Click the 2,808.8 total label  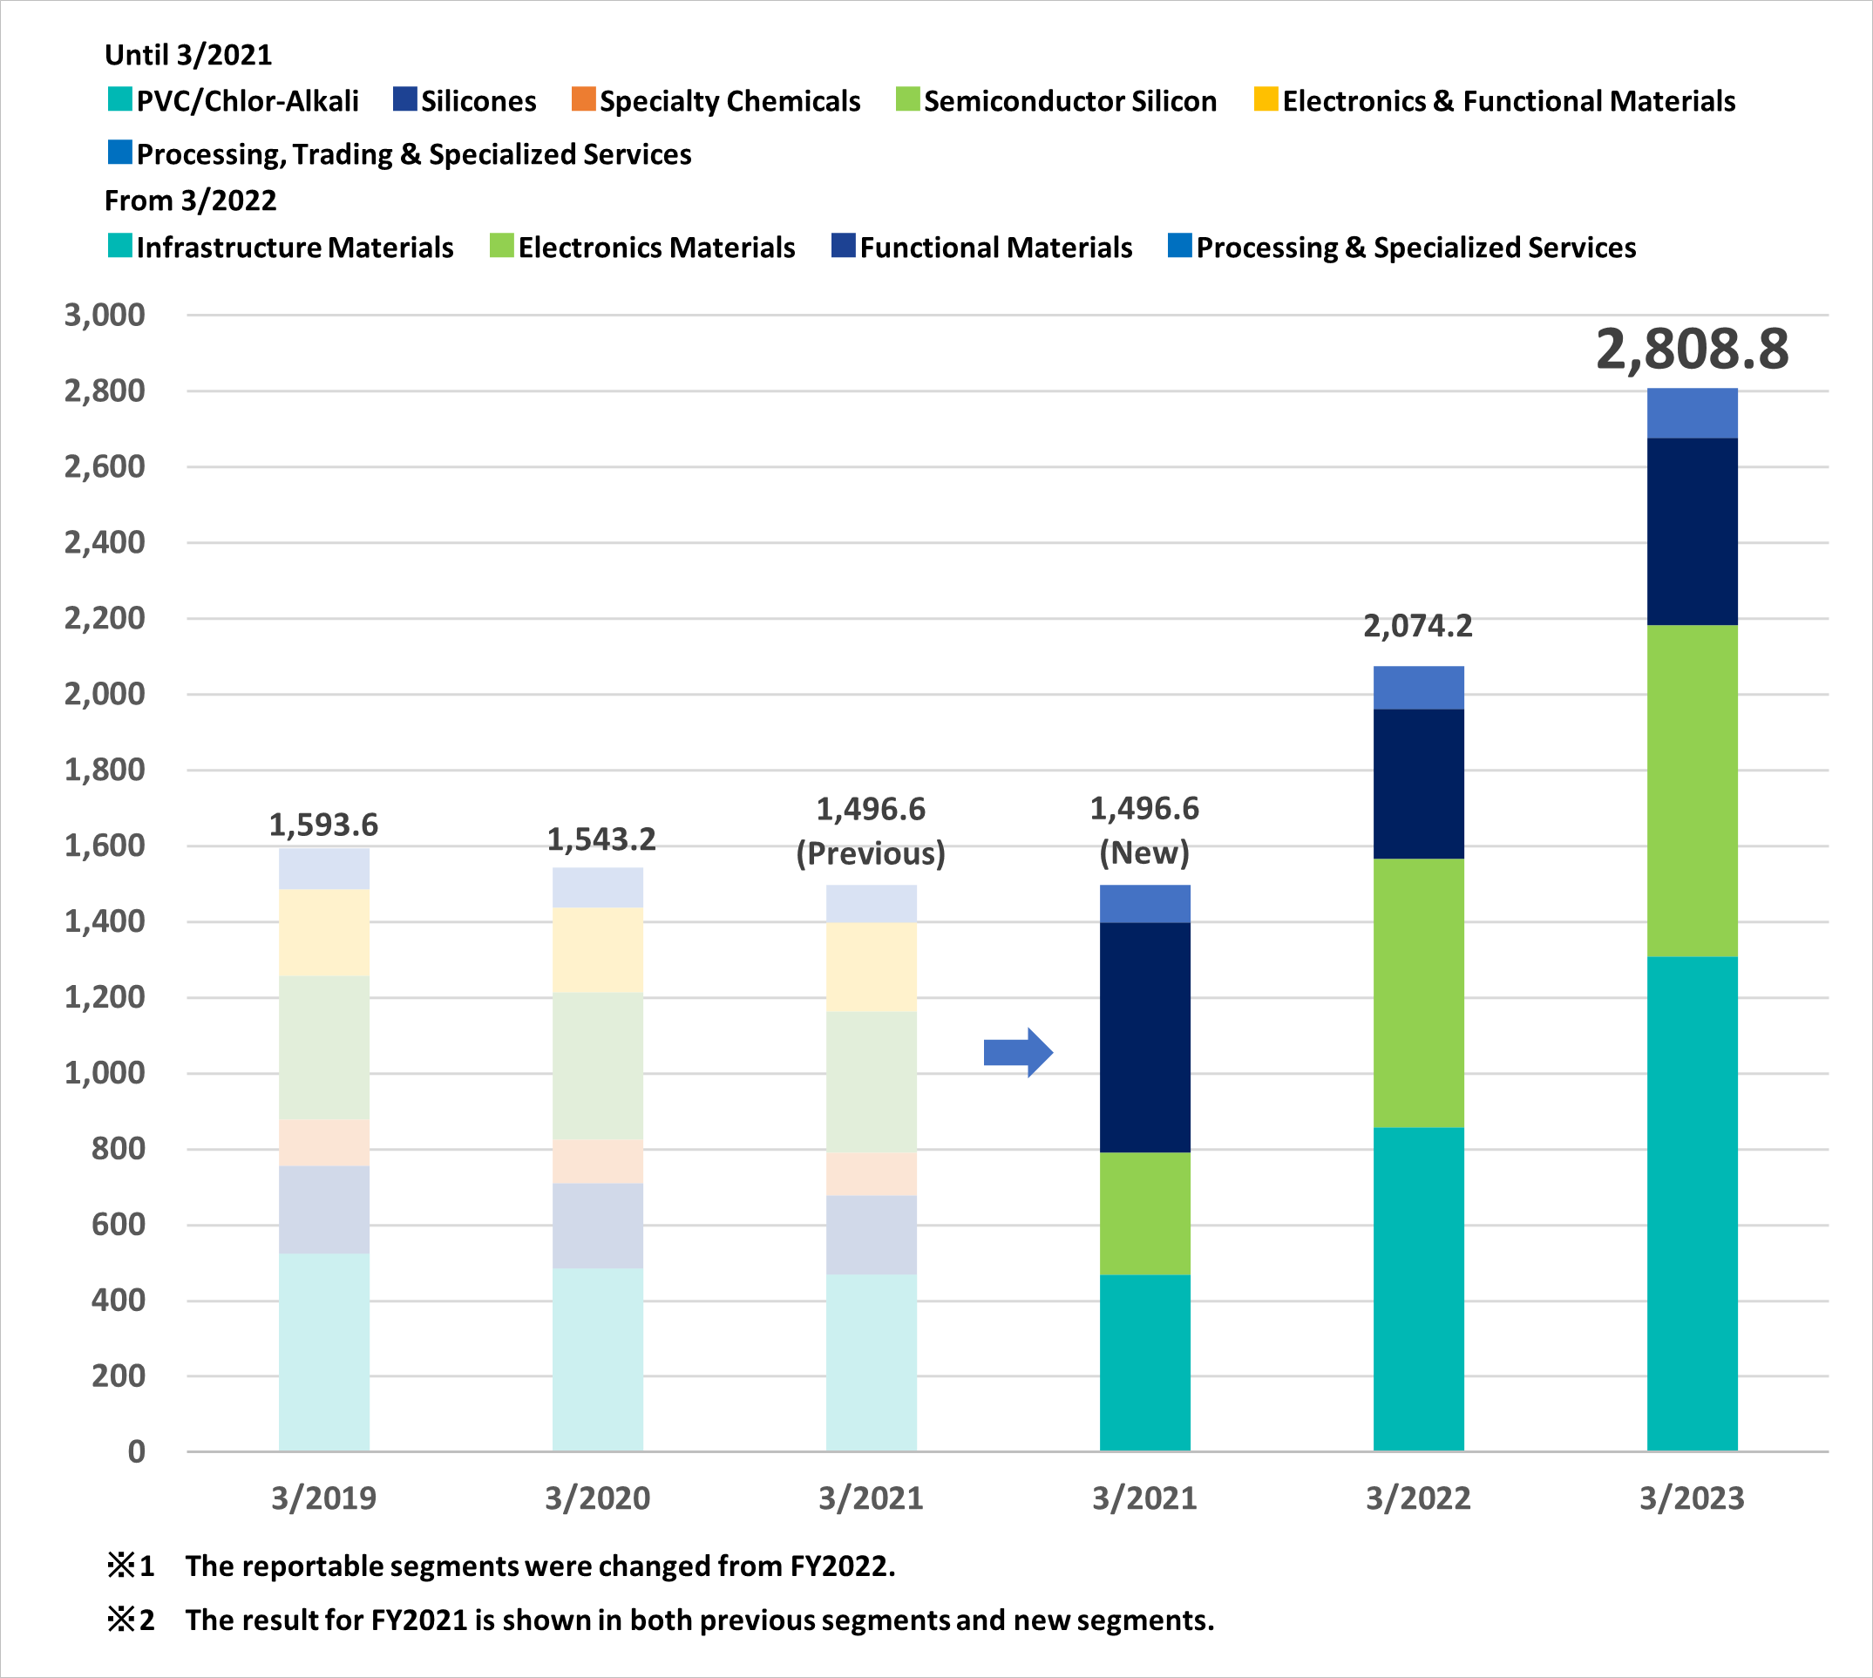click(x=1693, y=350)
